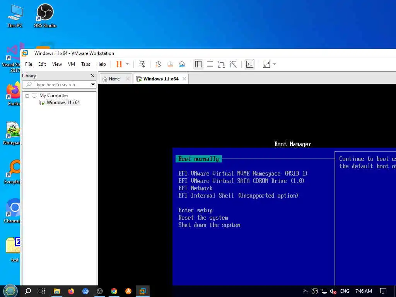Viewport: 396px width, 297px height.
Task: Open OBS Studio from the taskbar
Action: click(100, 291)
